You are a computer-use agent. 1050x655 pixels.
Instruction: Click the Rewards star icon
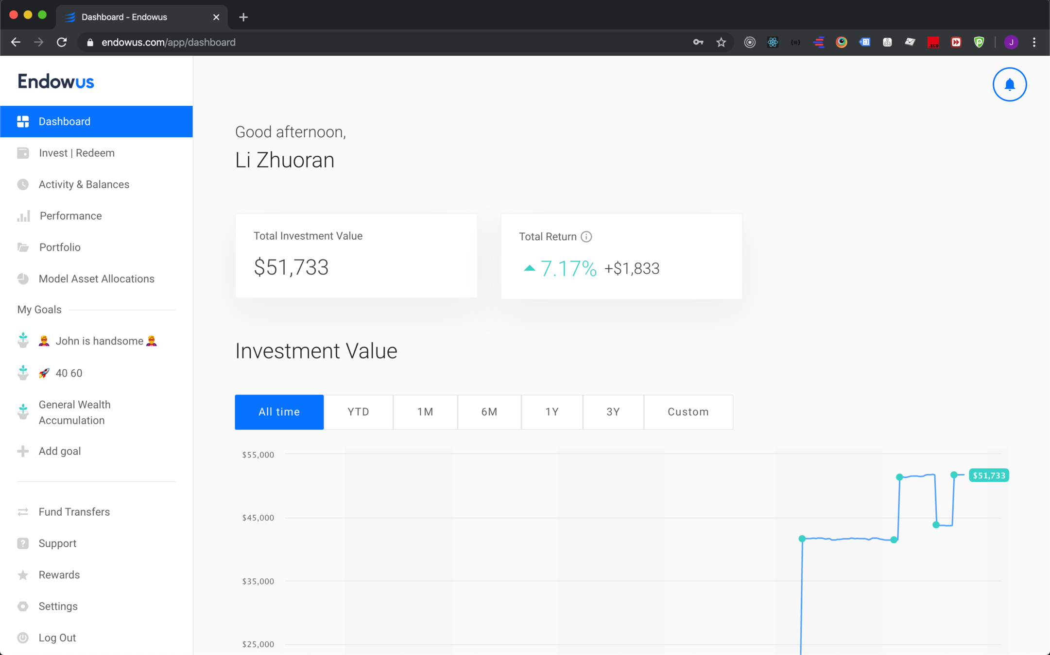(x=23, y=575)
